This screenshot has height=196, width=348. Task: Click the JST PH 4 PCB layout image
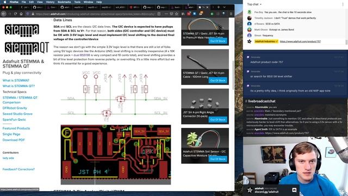tap(116, 155)
